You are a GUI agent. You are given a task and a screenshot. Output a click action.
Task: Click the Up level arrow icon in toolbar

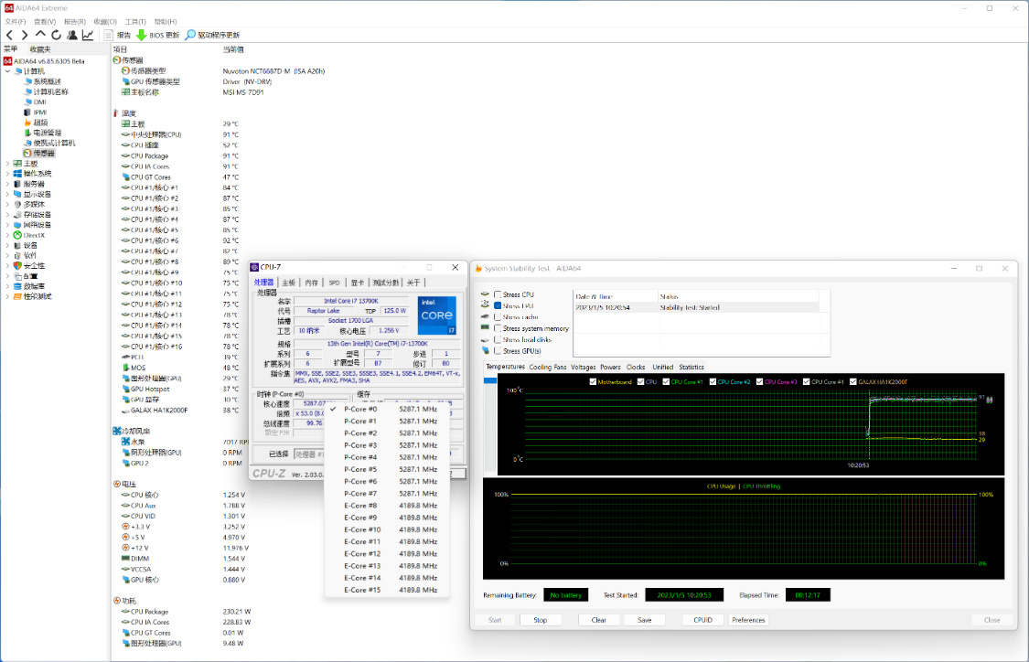40,35
